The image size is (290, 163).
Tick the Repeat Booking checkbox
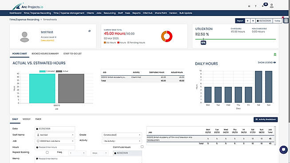(x=47, y=152)
